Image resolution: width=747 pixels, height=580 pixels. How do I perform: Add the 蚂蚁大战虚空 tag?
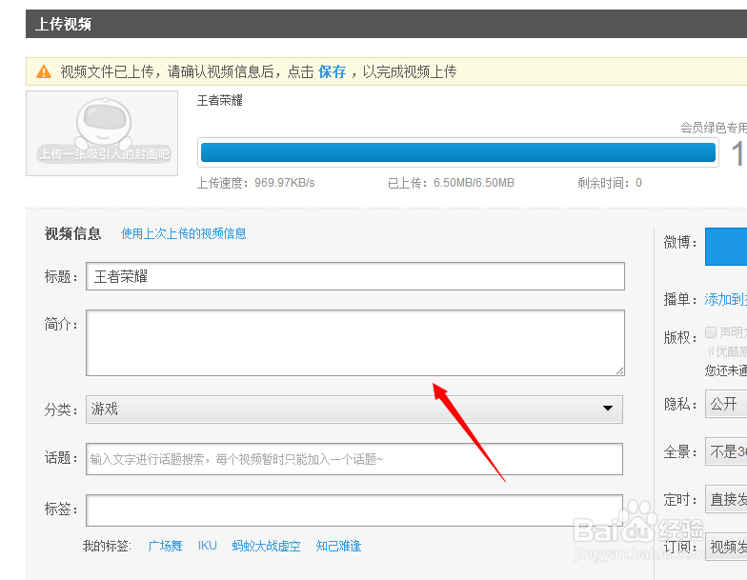[267, 546]
